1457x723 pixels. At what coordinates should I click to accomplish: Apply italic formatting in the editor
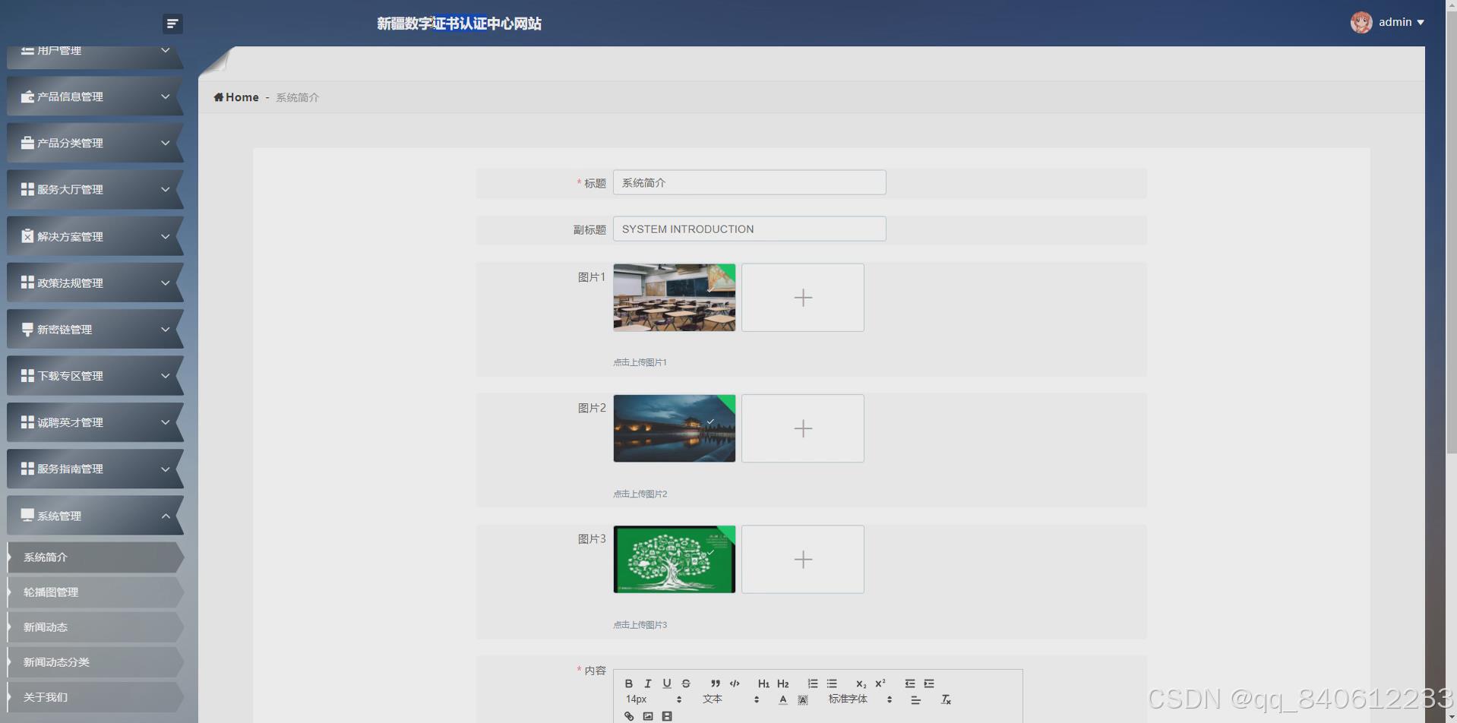tap(648, 684)
